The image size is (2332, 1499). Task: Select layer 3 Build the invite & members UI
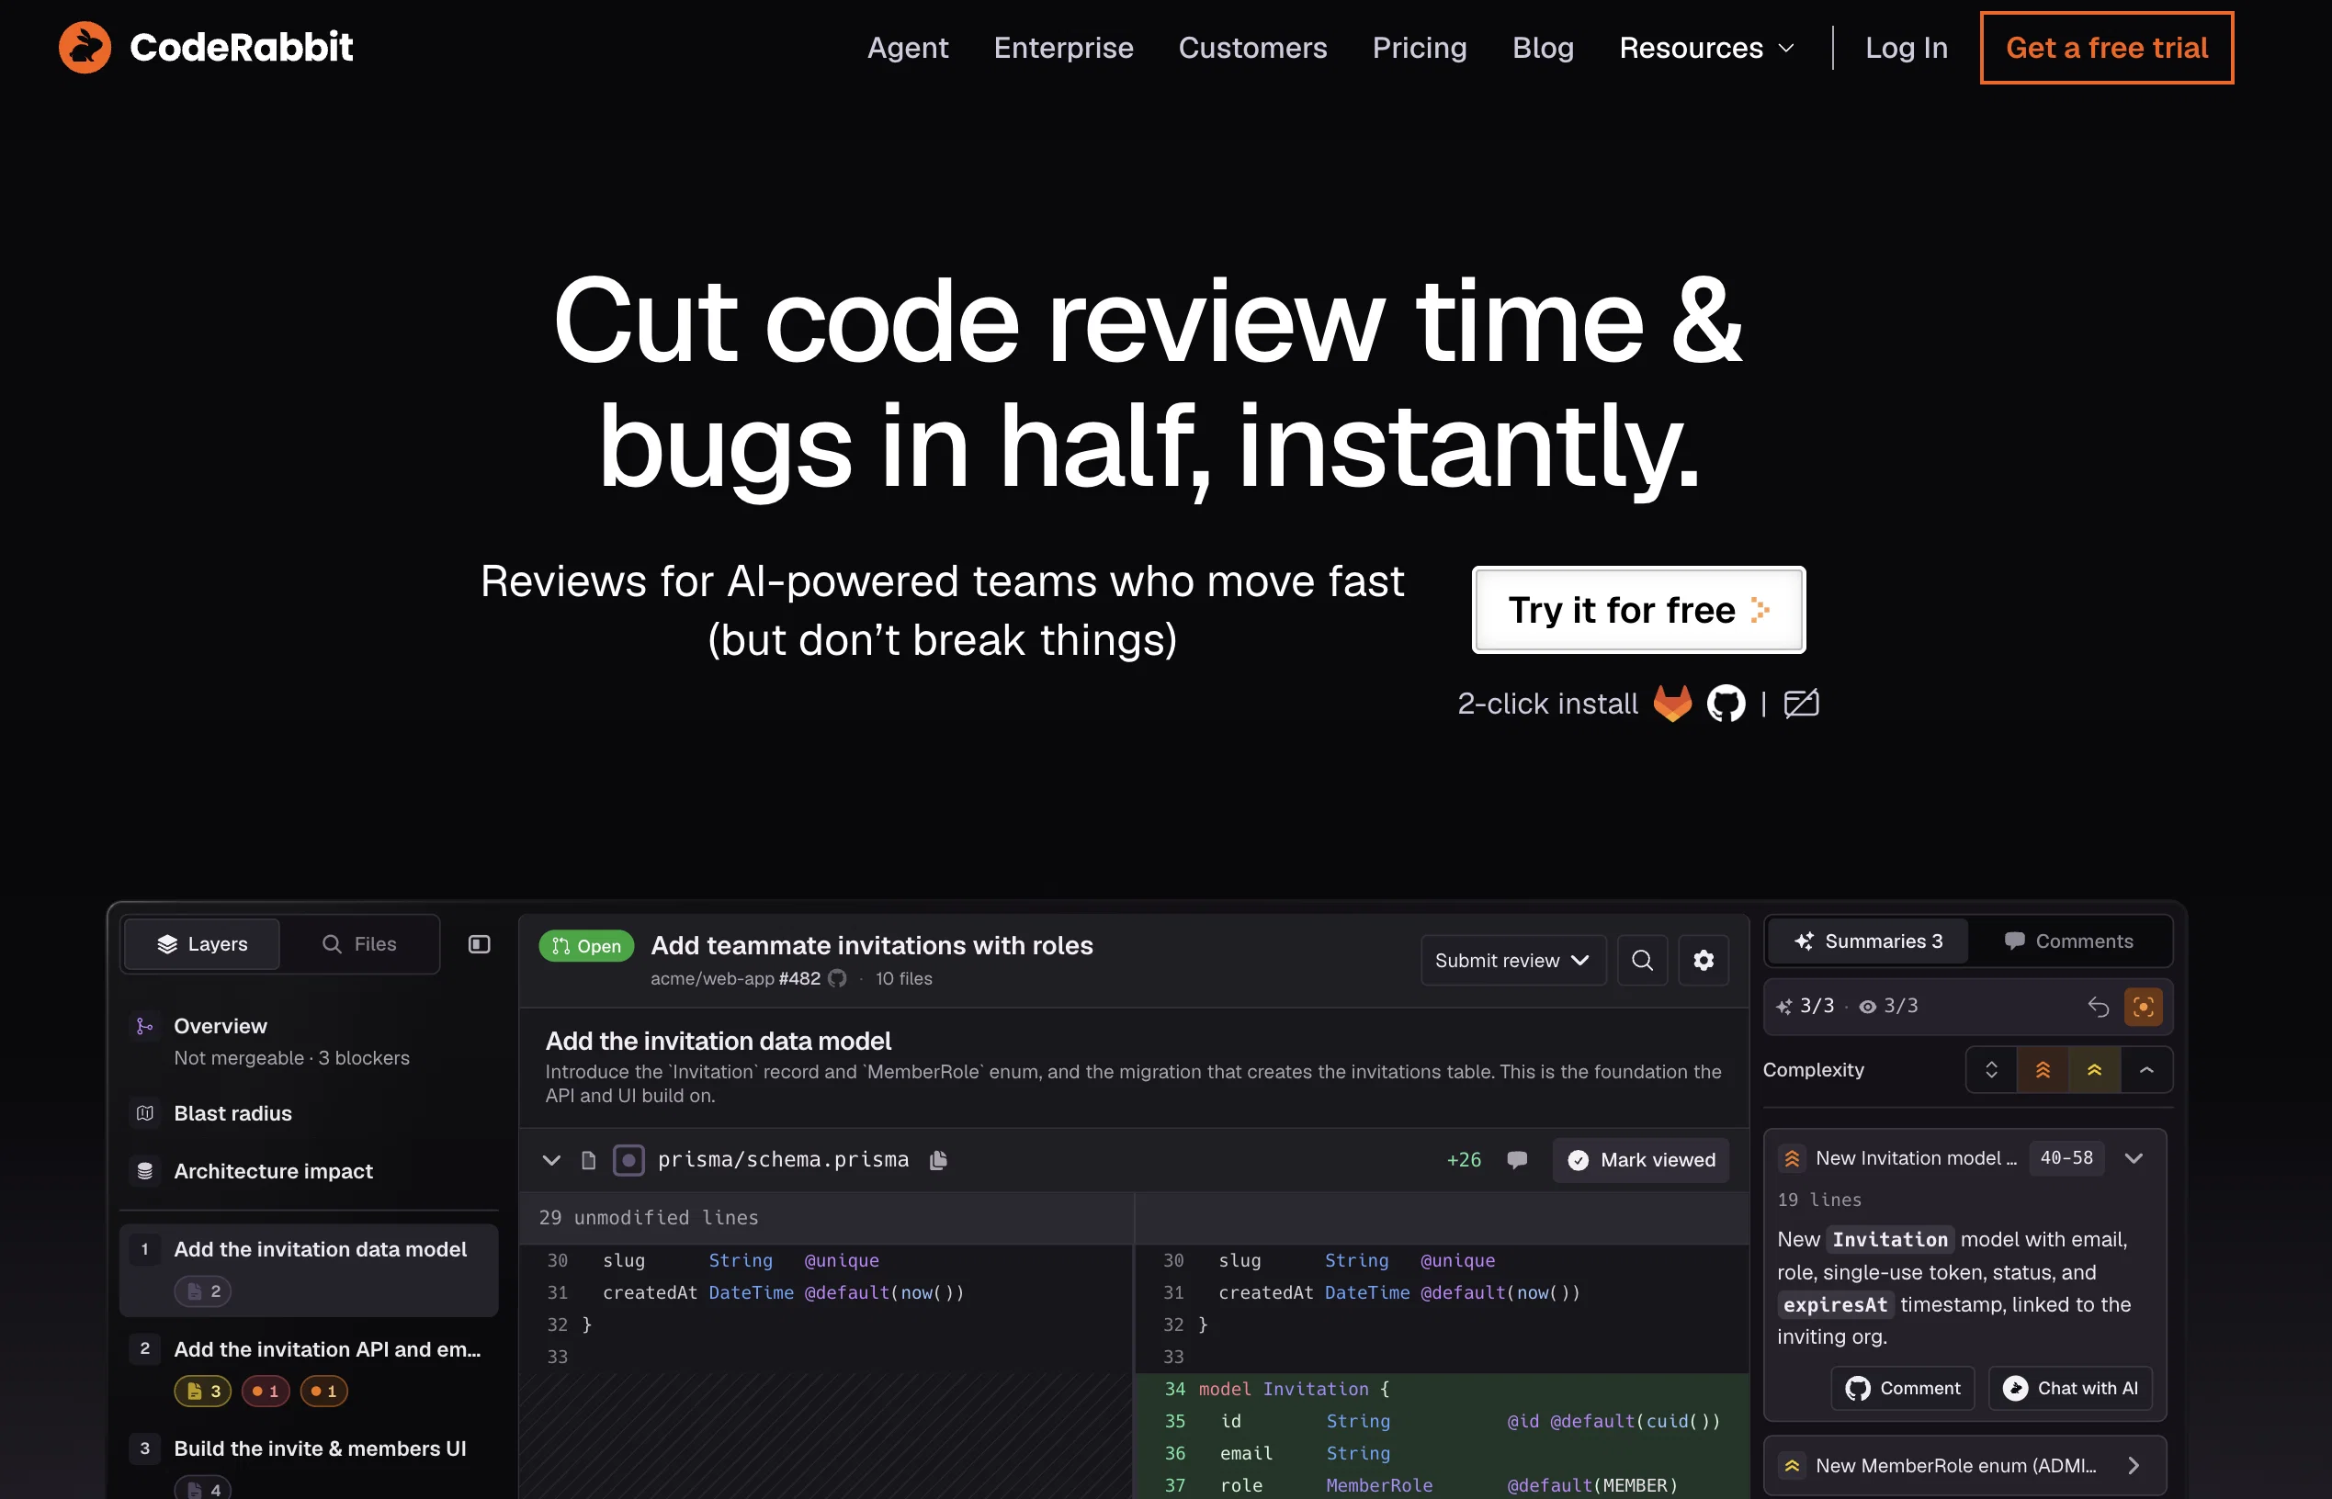click(x=309, y=1462)
